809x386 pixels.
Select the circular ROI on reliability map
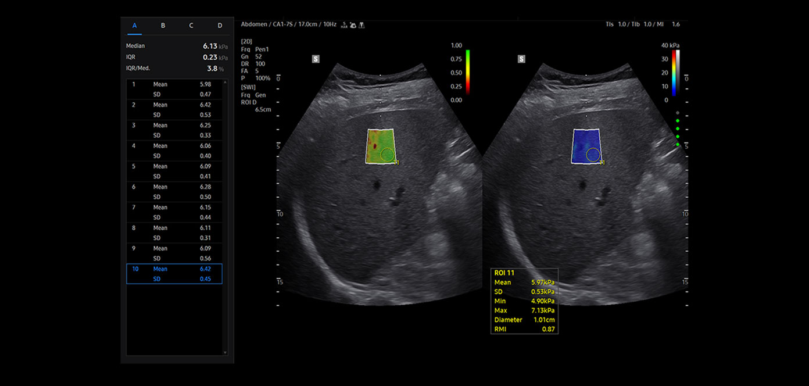(387, 155)
